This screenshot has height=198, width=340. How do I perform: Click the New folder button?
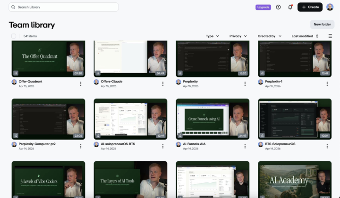coord(322,25)
